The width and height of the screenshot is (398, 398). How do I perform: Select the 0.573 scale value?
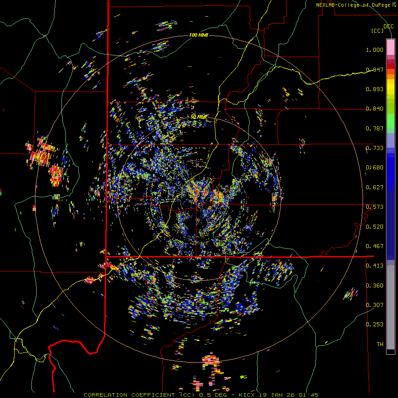[375, 207]
